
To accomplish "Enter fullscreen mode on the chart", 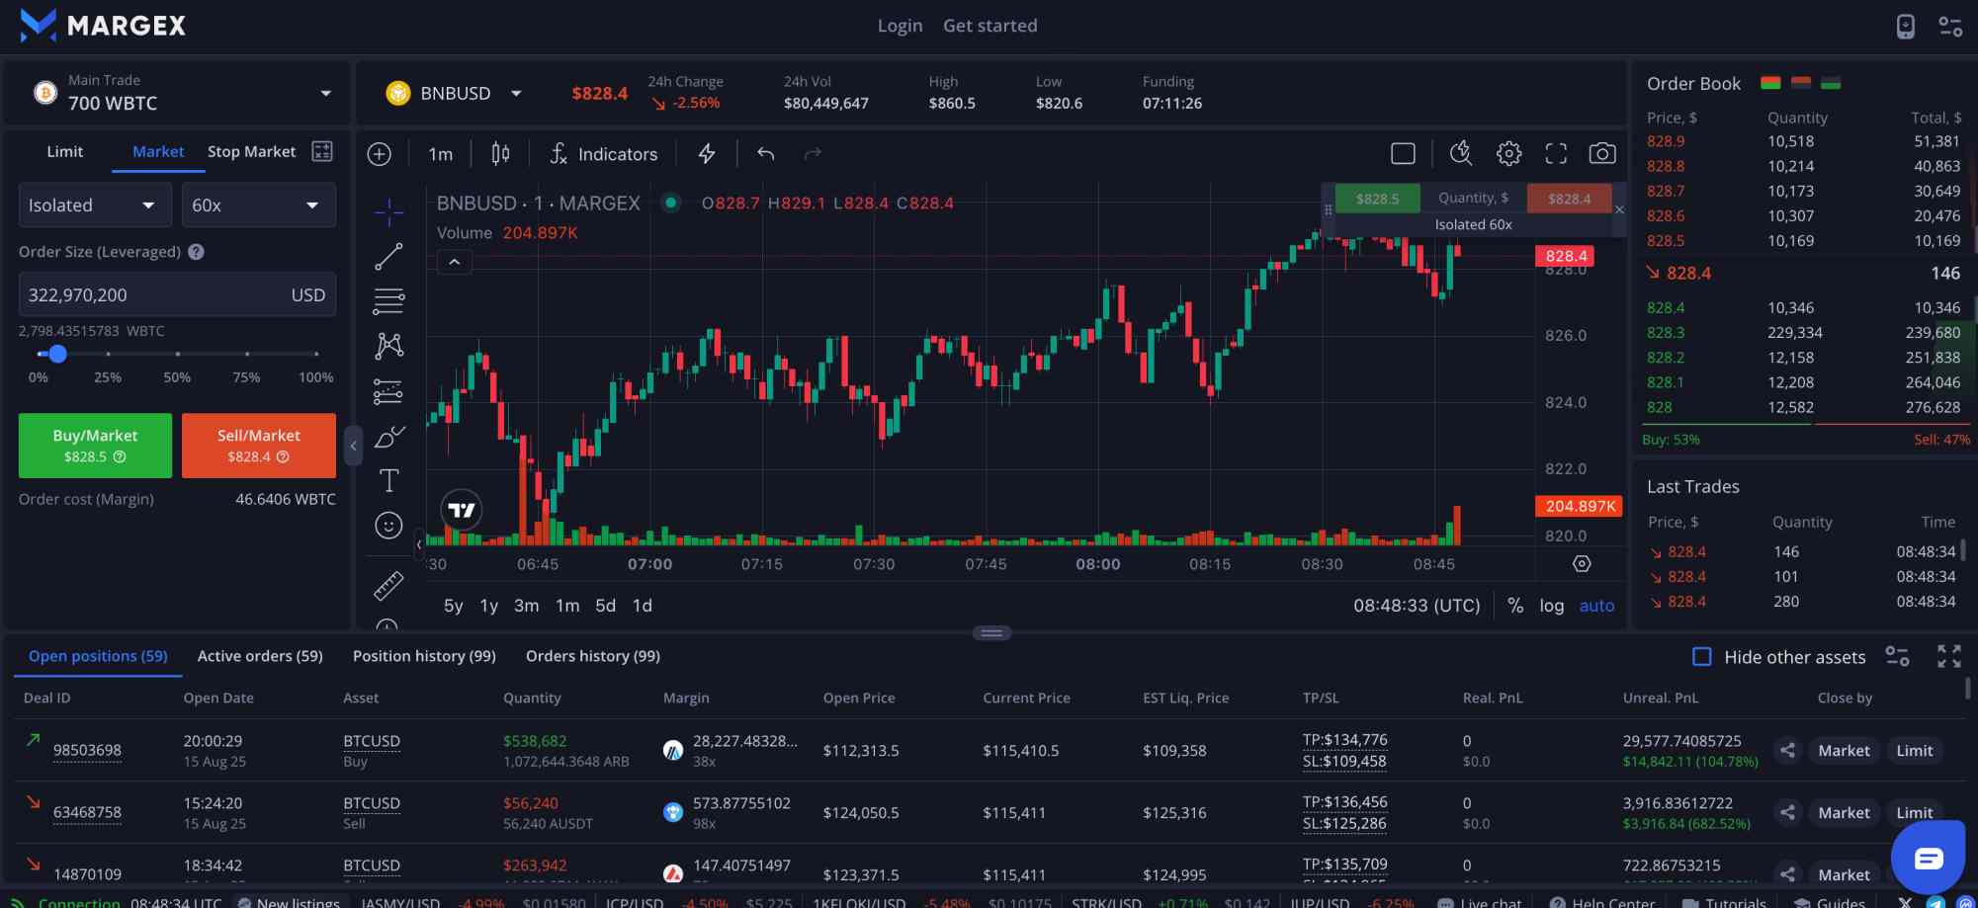I will pyautogui.click(x=1555, y=153).
